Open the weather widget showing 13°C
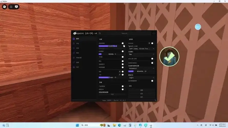Screen dimensions: 228x128 coord(6,125)
